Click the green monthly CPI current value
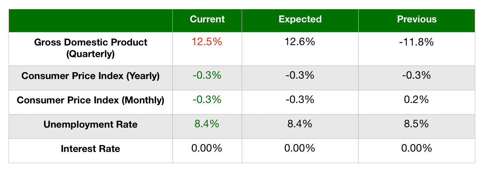This screenshot has width=488, height=172. pos(207,100)
